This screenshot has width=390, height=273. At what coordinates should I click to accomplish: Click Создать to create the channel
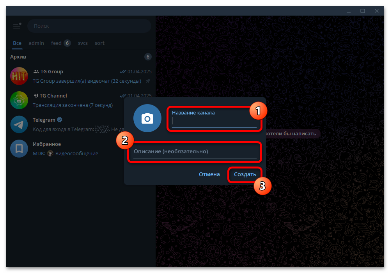pos(245,175)
